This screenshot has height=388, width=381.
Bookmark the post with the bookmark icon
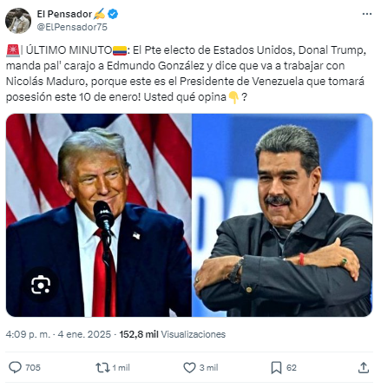pyautogui.click(x=276, y=368)
